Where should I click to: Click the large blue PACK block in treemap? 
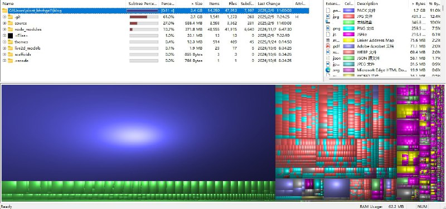pyautogui.click(x=138, y=133)
